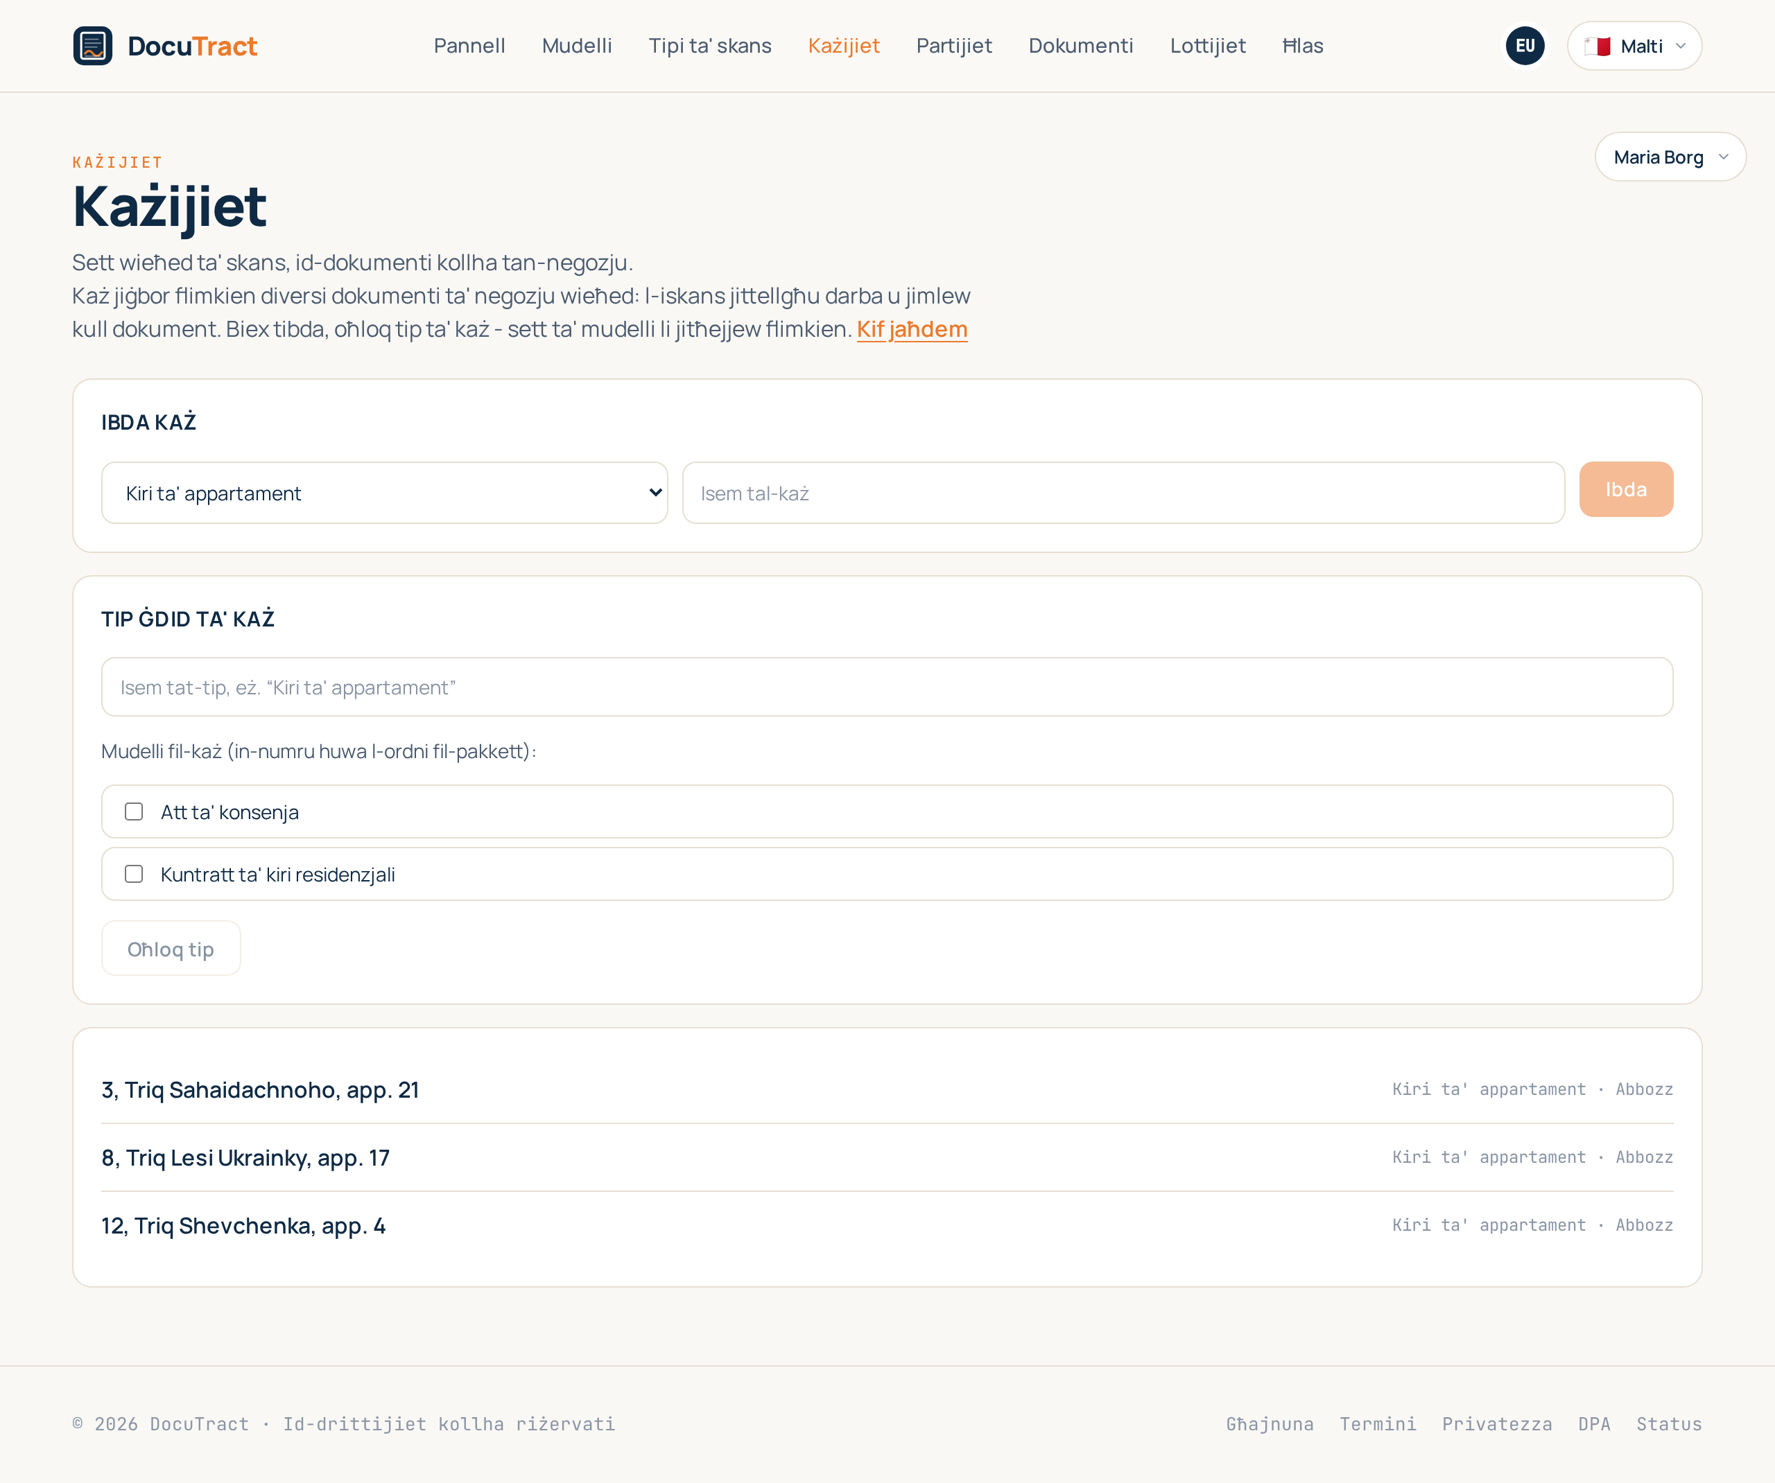Go to the Pannell menu item

(469, 46)
